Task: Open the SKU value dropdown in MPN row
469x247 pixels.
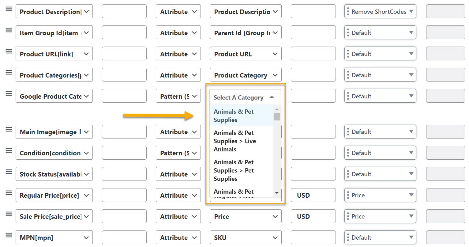Action: (x=246, y=237)
